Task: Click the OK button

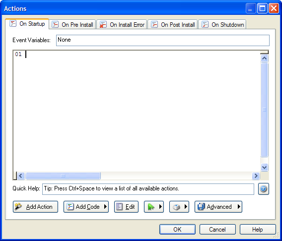Action: pos(177,229)
